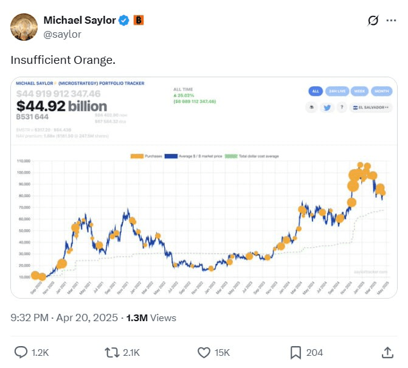Click the orange Purchases legend swatch
This screenshot has height=368, width=408.
[137, 156]
